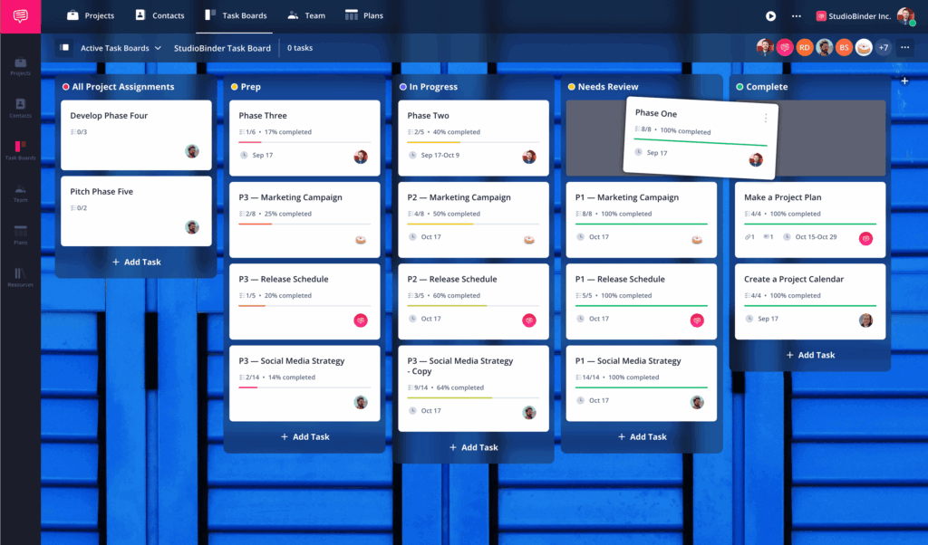Click the play video icon in the top bar
Screen dimensions: 928x545
770,16
